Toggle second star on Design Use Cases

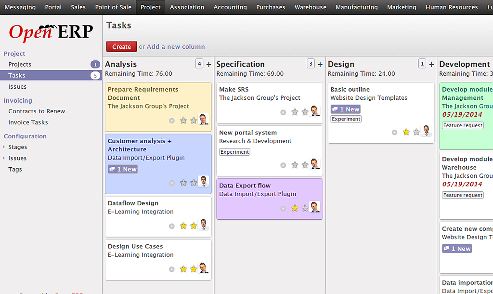(x=194, y=269)
